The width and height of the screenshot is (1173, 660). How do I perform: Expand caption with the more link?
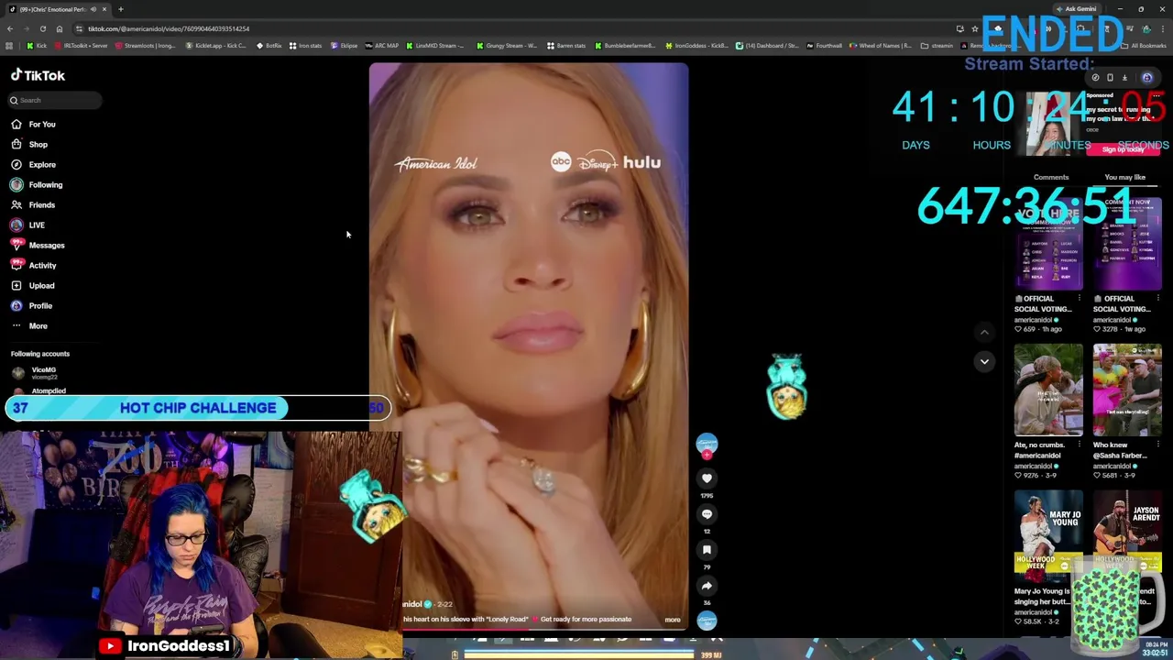[673, 620]
